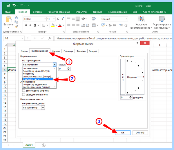The width and height of the screenshot is (174, 150).
Task: Switch to the Граница dialog tab
Action: (x=68, y=51)
